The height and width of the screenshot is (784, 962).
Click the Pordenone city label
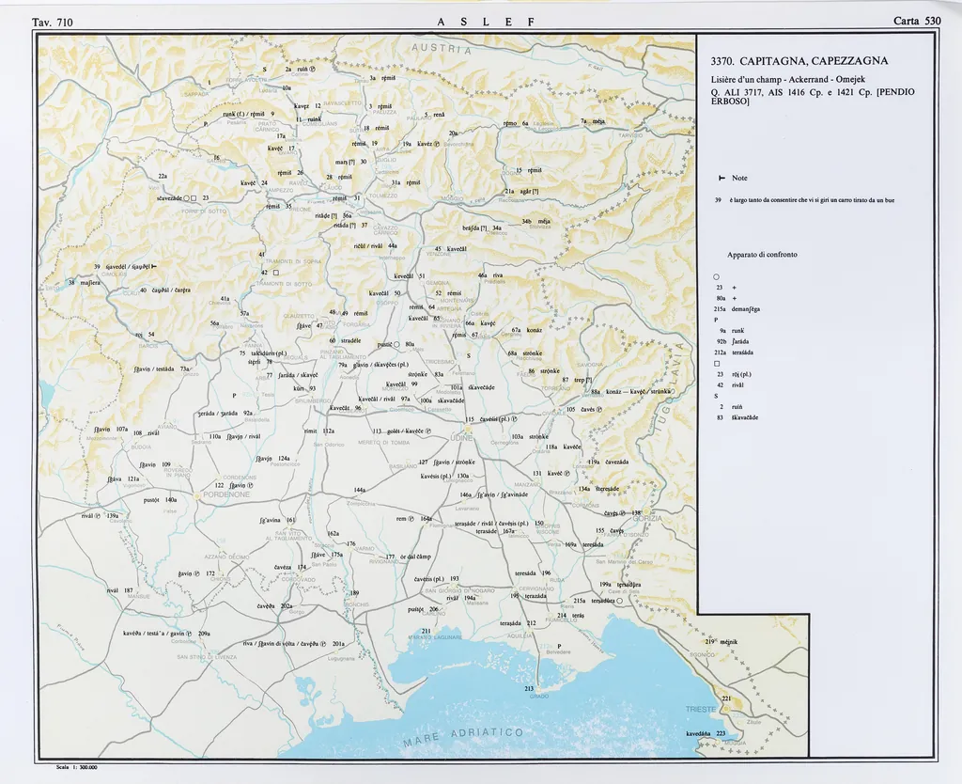pyautogui.click(x=222, y=494)
